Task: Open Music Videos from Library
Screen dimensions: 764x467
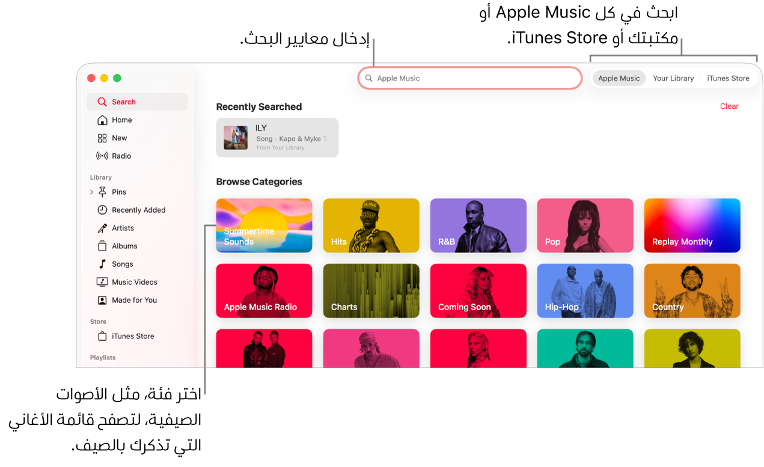Action: 134,282
